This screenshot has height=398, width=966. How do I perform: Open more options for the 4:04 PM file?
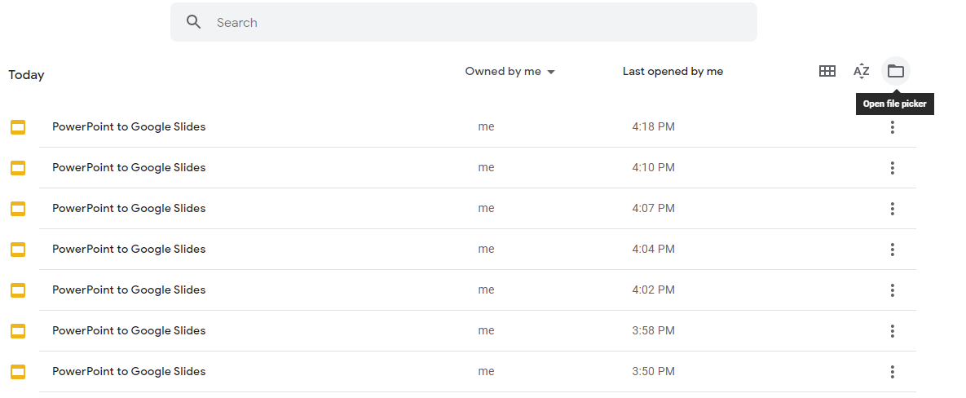pos(892,249)
